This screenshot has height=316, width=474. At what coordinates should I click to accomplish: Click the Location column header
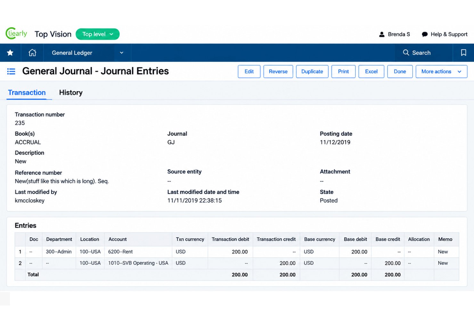tap(90, 239)
